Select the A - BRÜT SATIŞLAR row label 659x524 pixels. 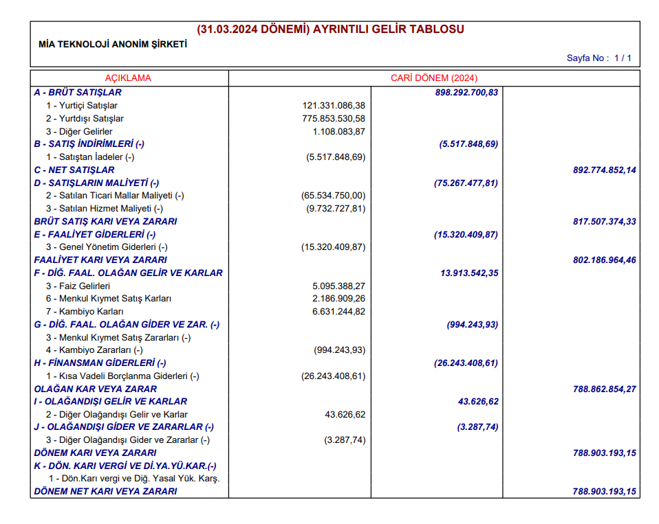[78, 92]
